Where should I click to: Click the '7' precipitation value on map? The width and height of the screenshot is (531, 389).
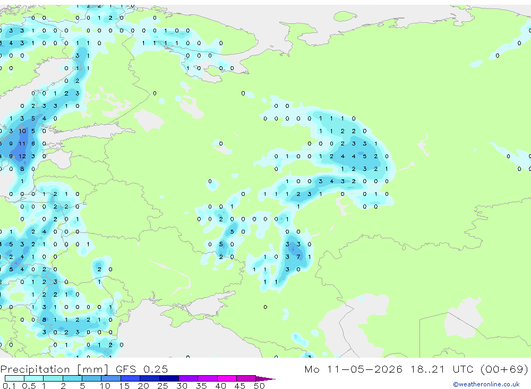coord(298,257)
